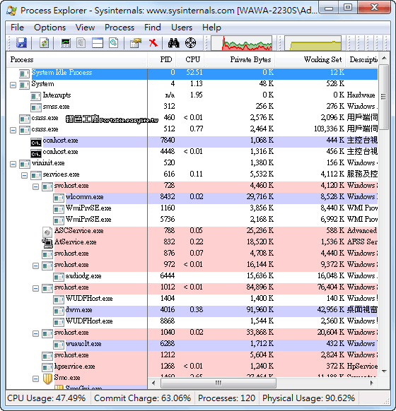This screenshot has height=411, width=396.
Task: Click the Process Explorer title bar icon
Action: (x=12, y=11)
